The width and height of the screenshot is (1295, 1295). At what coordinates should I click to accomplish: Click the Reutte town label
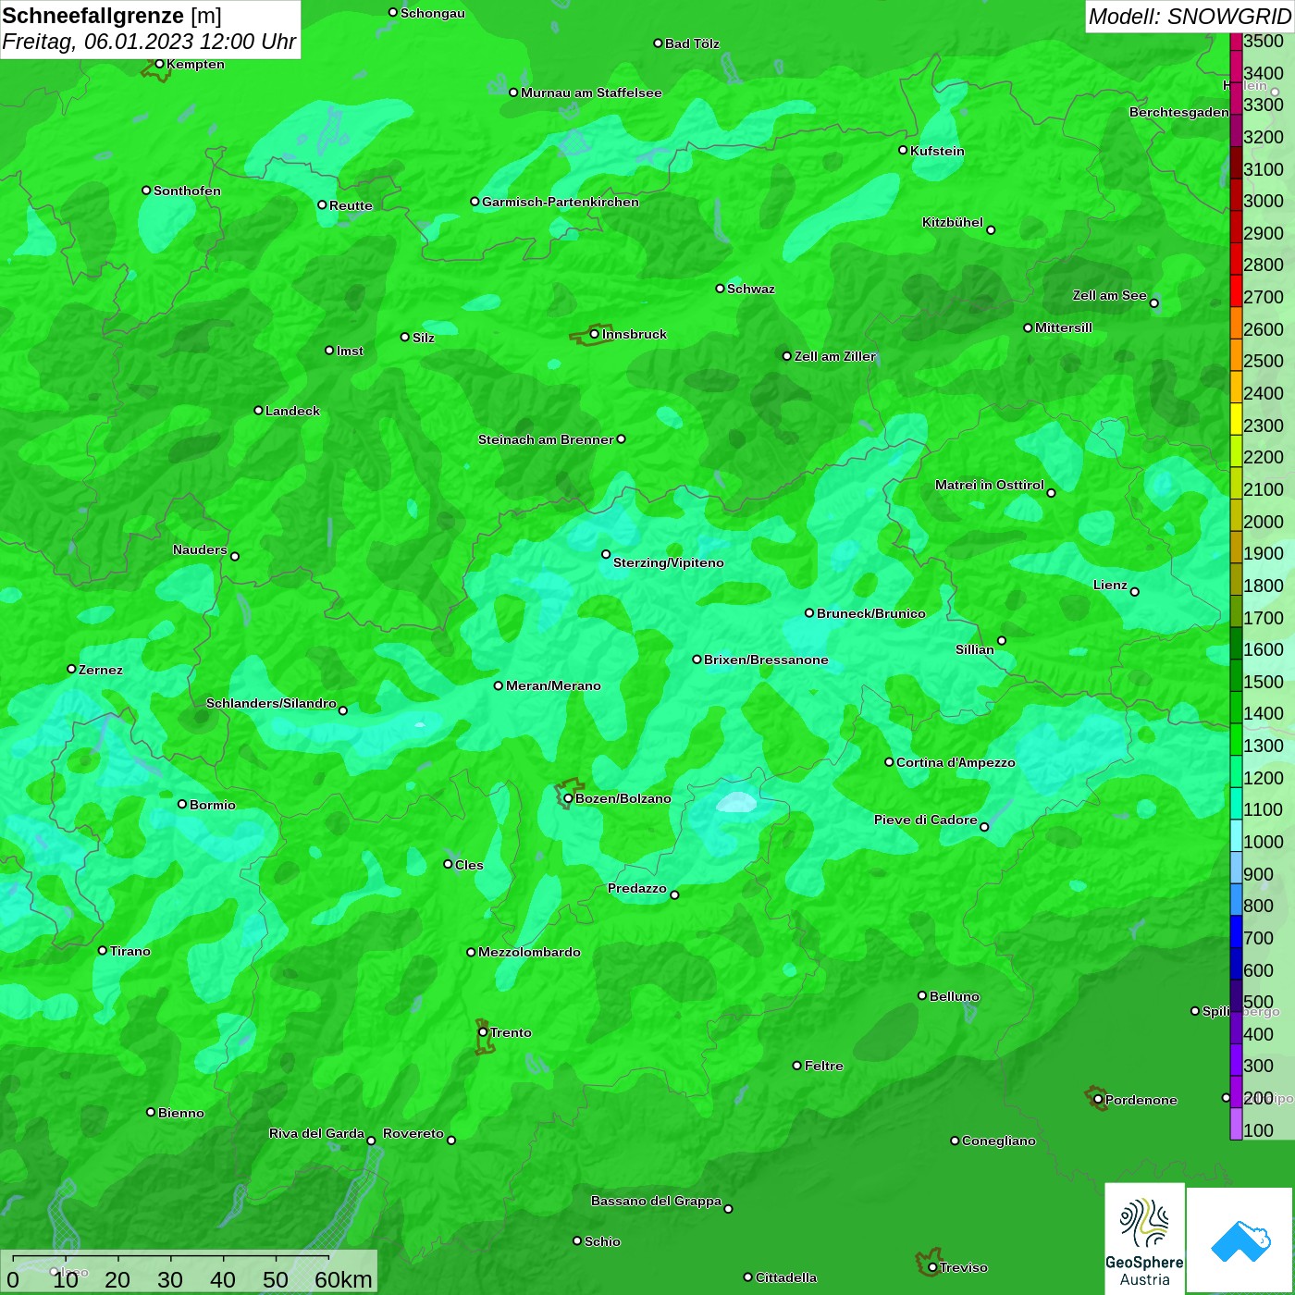351,205
